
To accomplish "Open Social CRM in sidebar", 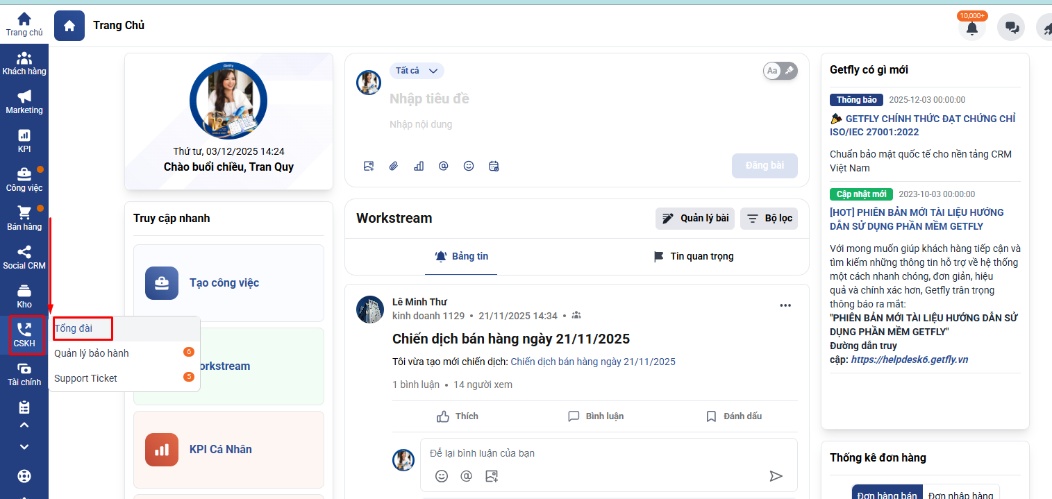I will [x=24, y=257].
